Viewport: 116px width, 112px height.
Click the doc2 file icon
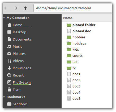[x=69, y=80]
